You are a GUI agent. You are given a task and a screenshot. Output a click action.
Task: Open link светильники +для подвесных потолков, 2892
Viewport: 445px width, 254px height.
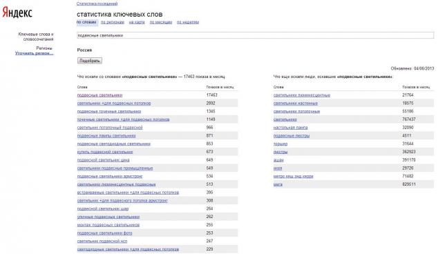[114, 104]
